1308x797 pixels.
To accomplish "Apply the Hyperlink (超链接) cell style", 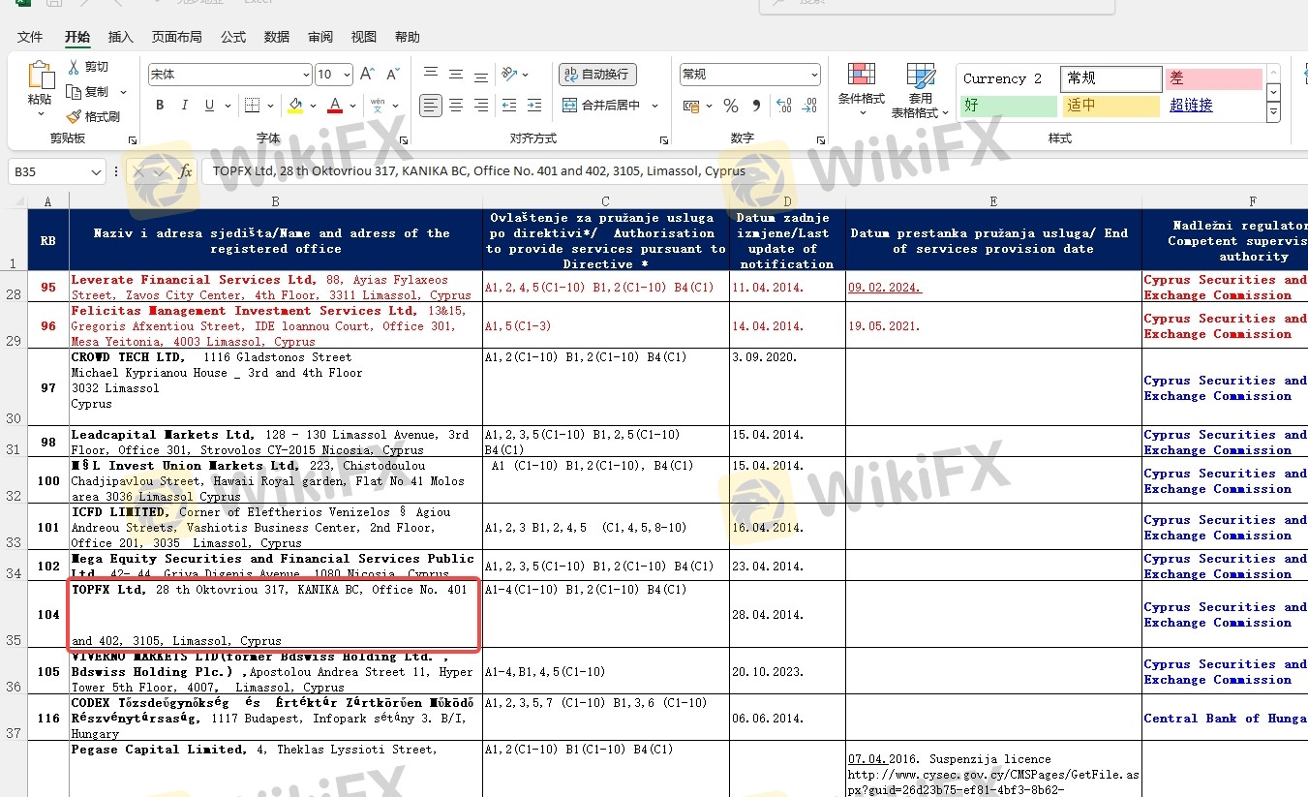I will pyautogui.click(x=1191, y=106).
